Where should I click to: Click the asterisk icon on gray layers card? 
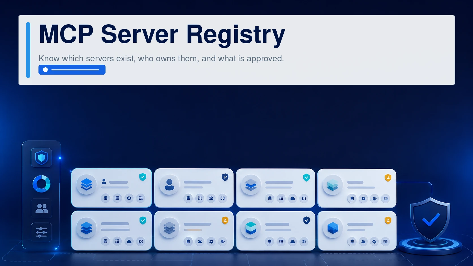(200, 241)
